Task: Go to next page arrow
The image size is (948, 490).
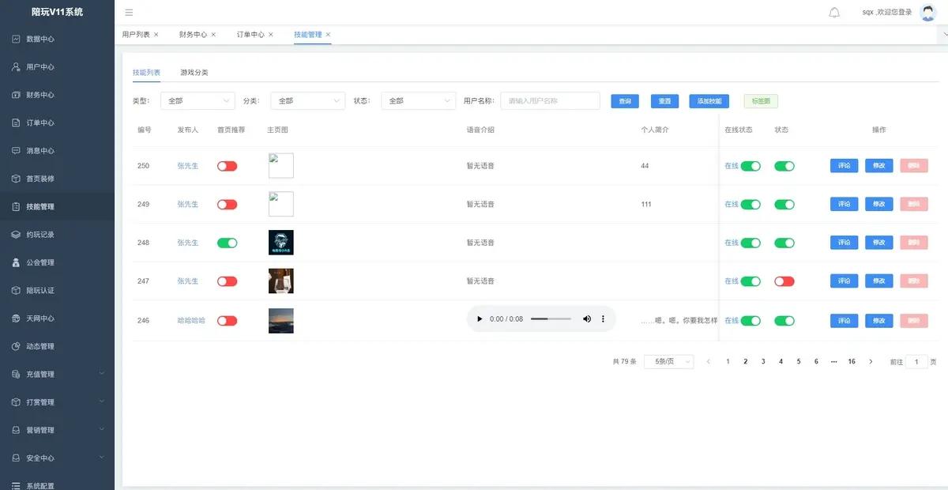Action: point(871,361)
